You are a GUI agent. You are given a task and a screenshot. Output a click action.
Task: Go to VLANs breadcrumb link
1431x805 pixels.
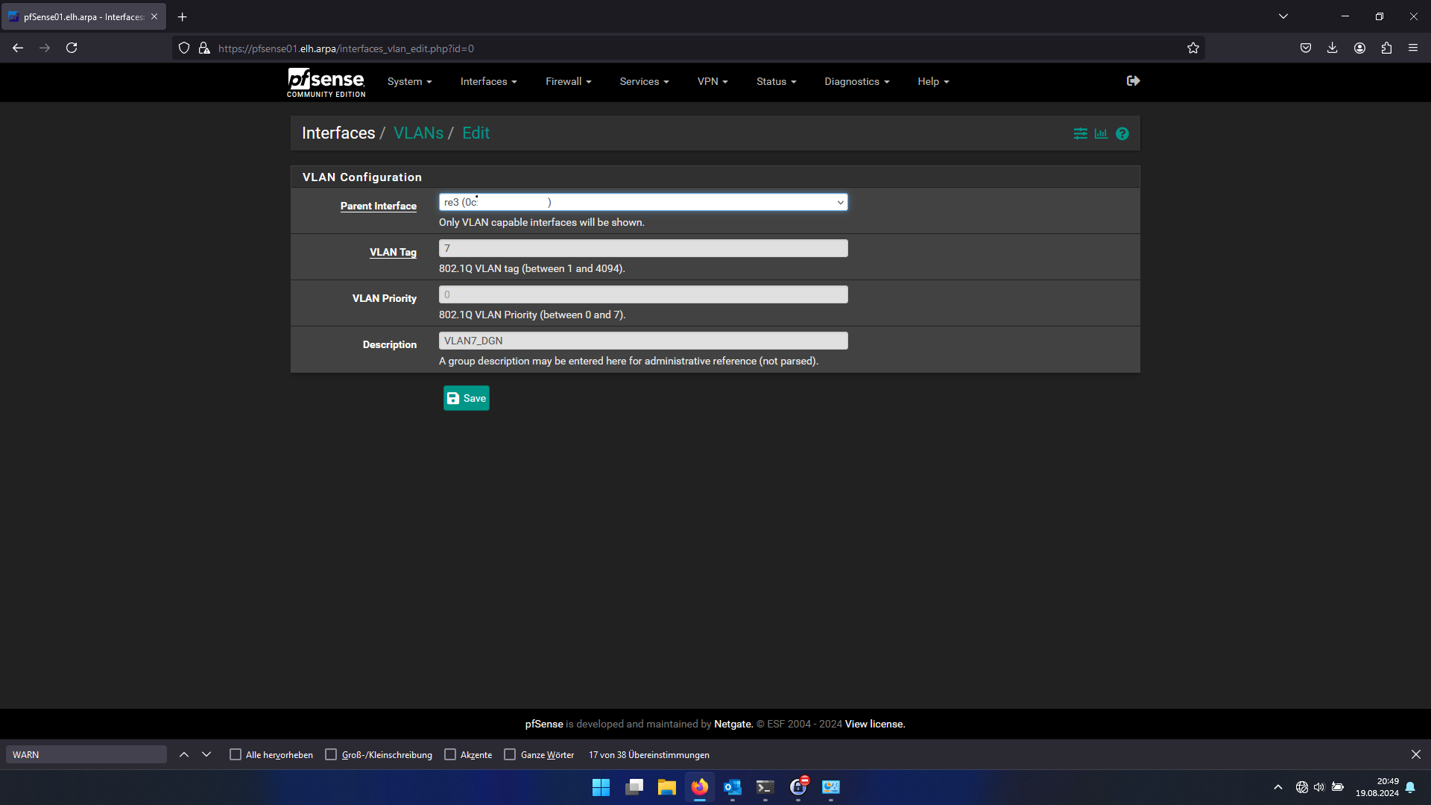tap(418, 133)
